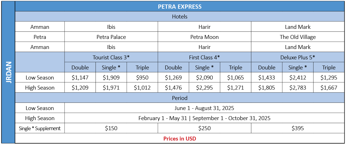The width and height of the screenshot is (346, 145).
Task: Click the First Class 4* header
Action: coord(205,57)
